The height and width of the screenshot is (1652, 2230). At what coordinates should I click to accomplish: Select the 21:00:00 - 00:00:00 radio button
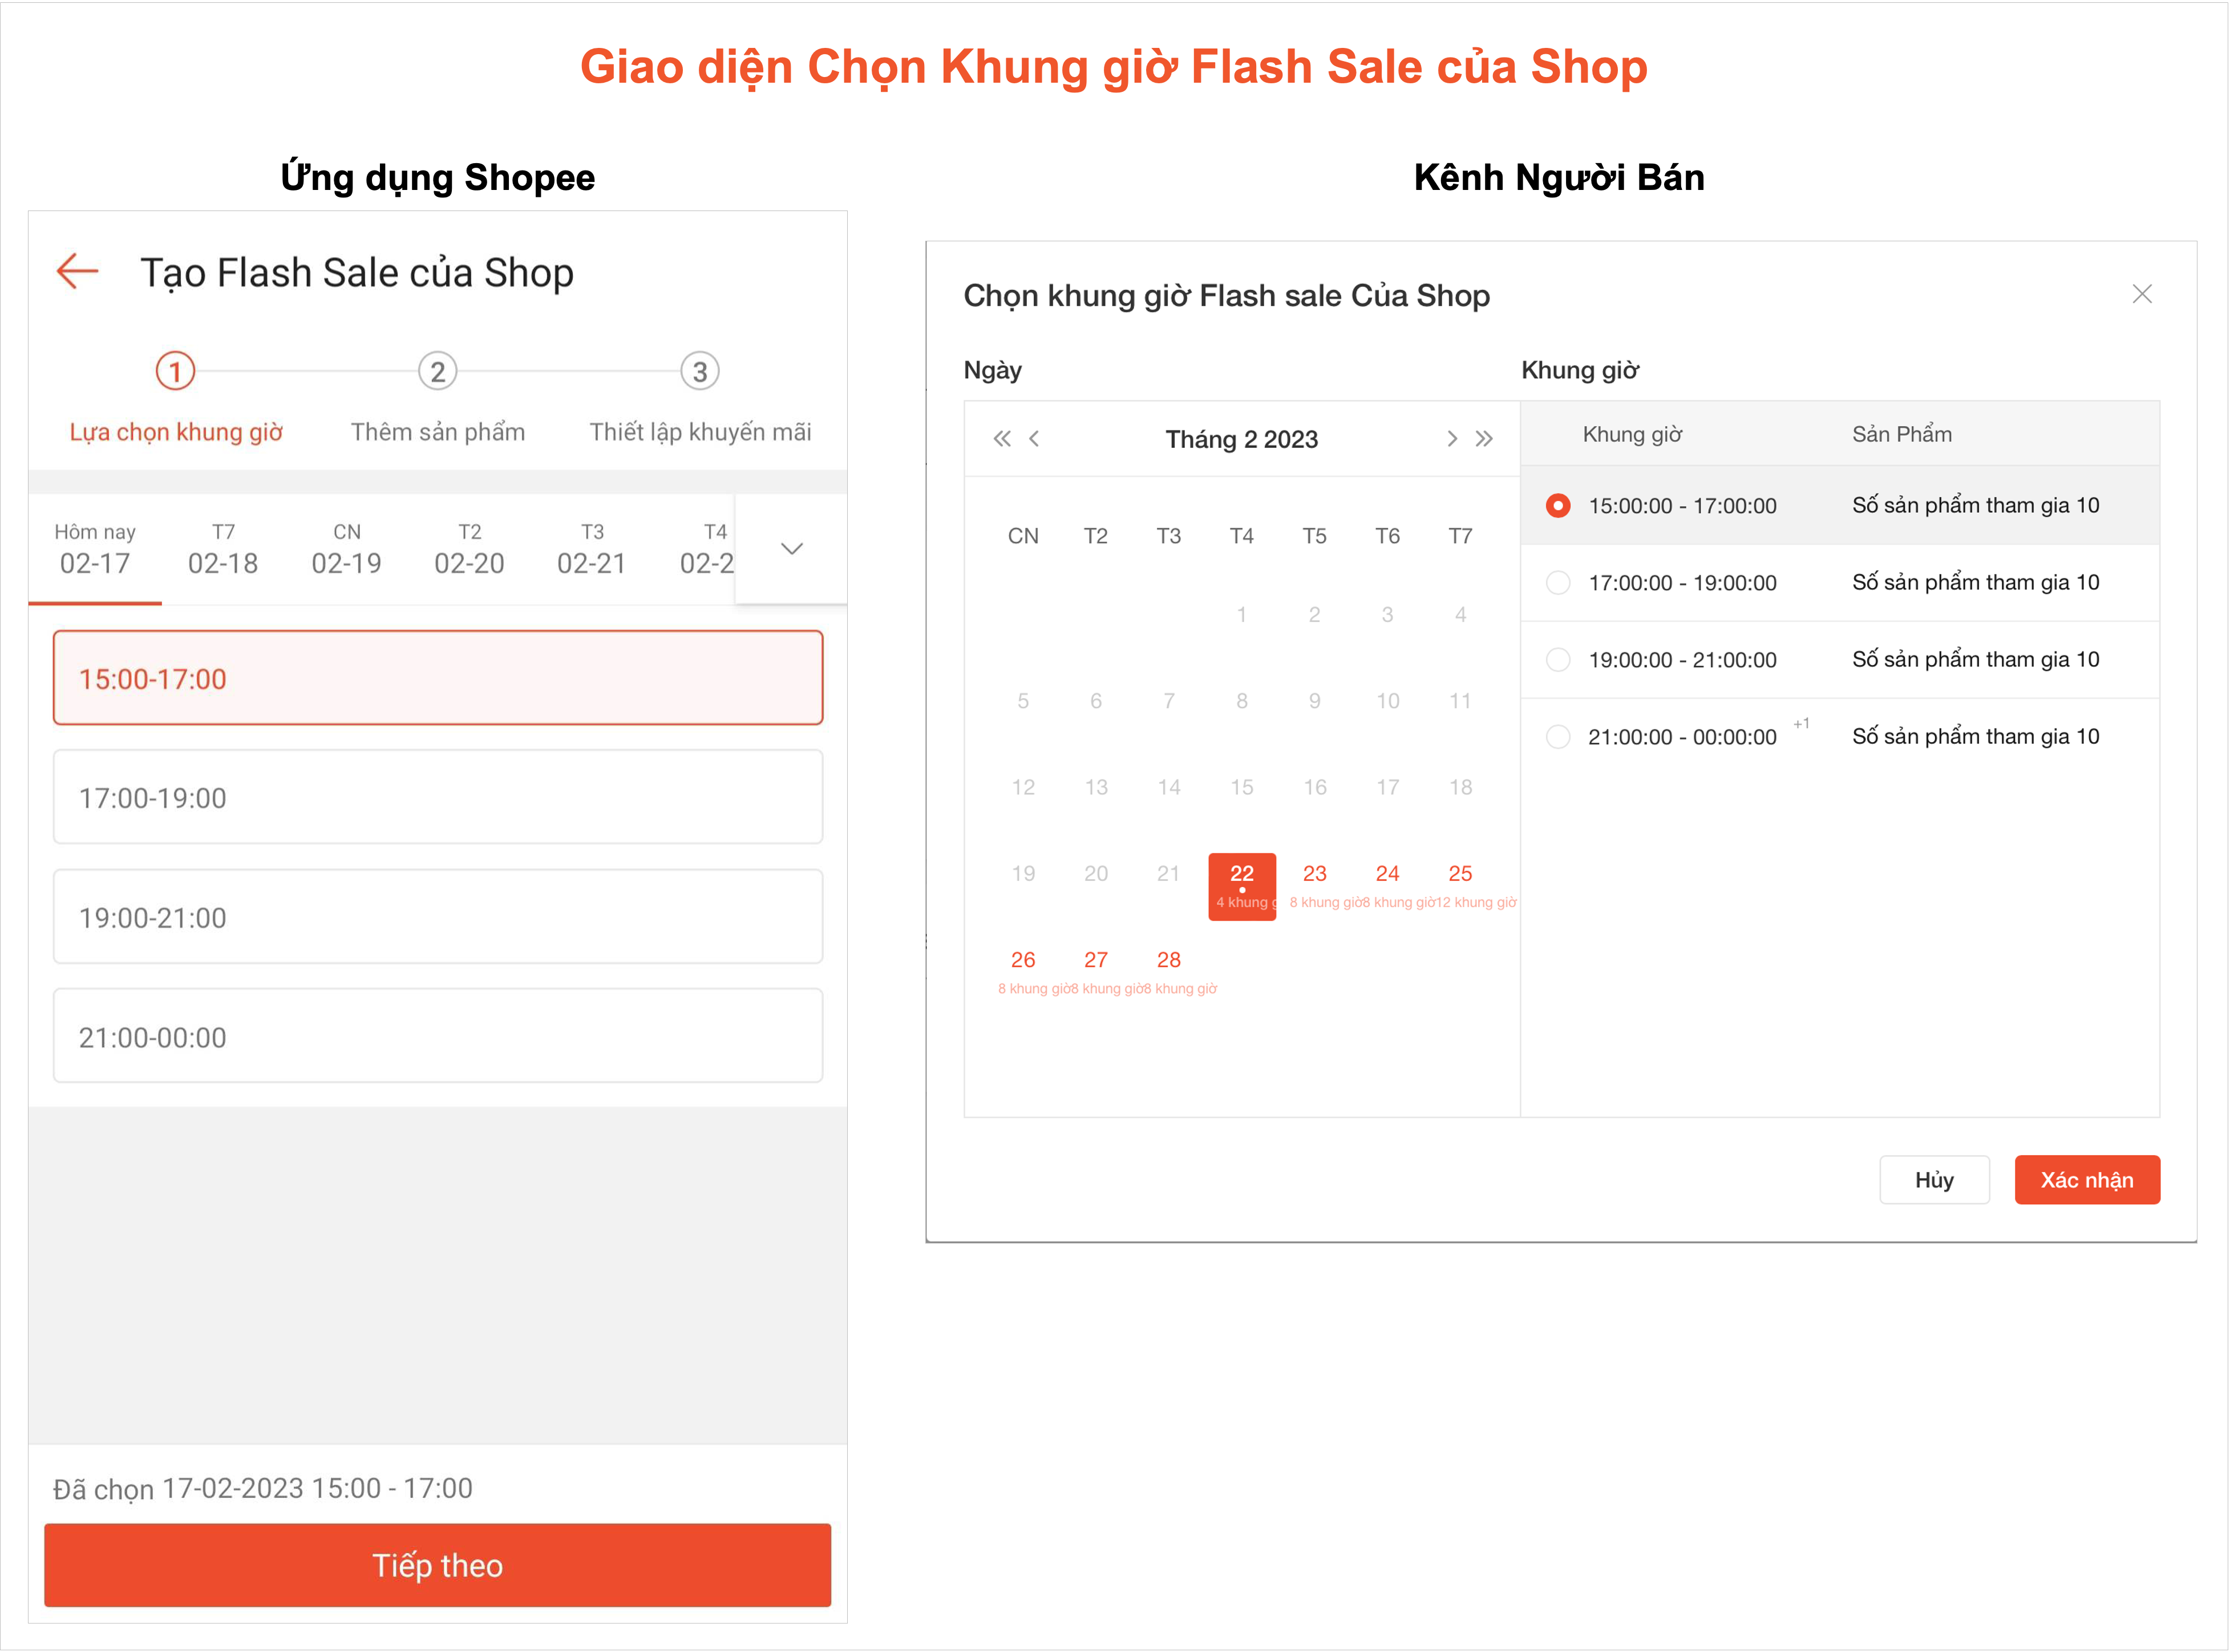point(1557,736)
